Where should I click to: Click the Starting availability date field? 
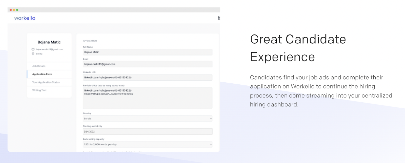click(x=148, y=132)
